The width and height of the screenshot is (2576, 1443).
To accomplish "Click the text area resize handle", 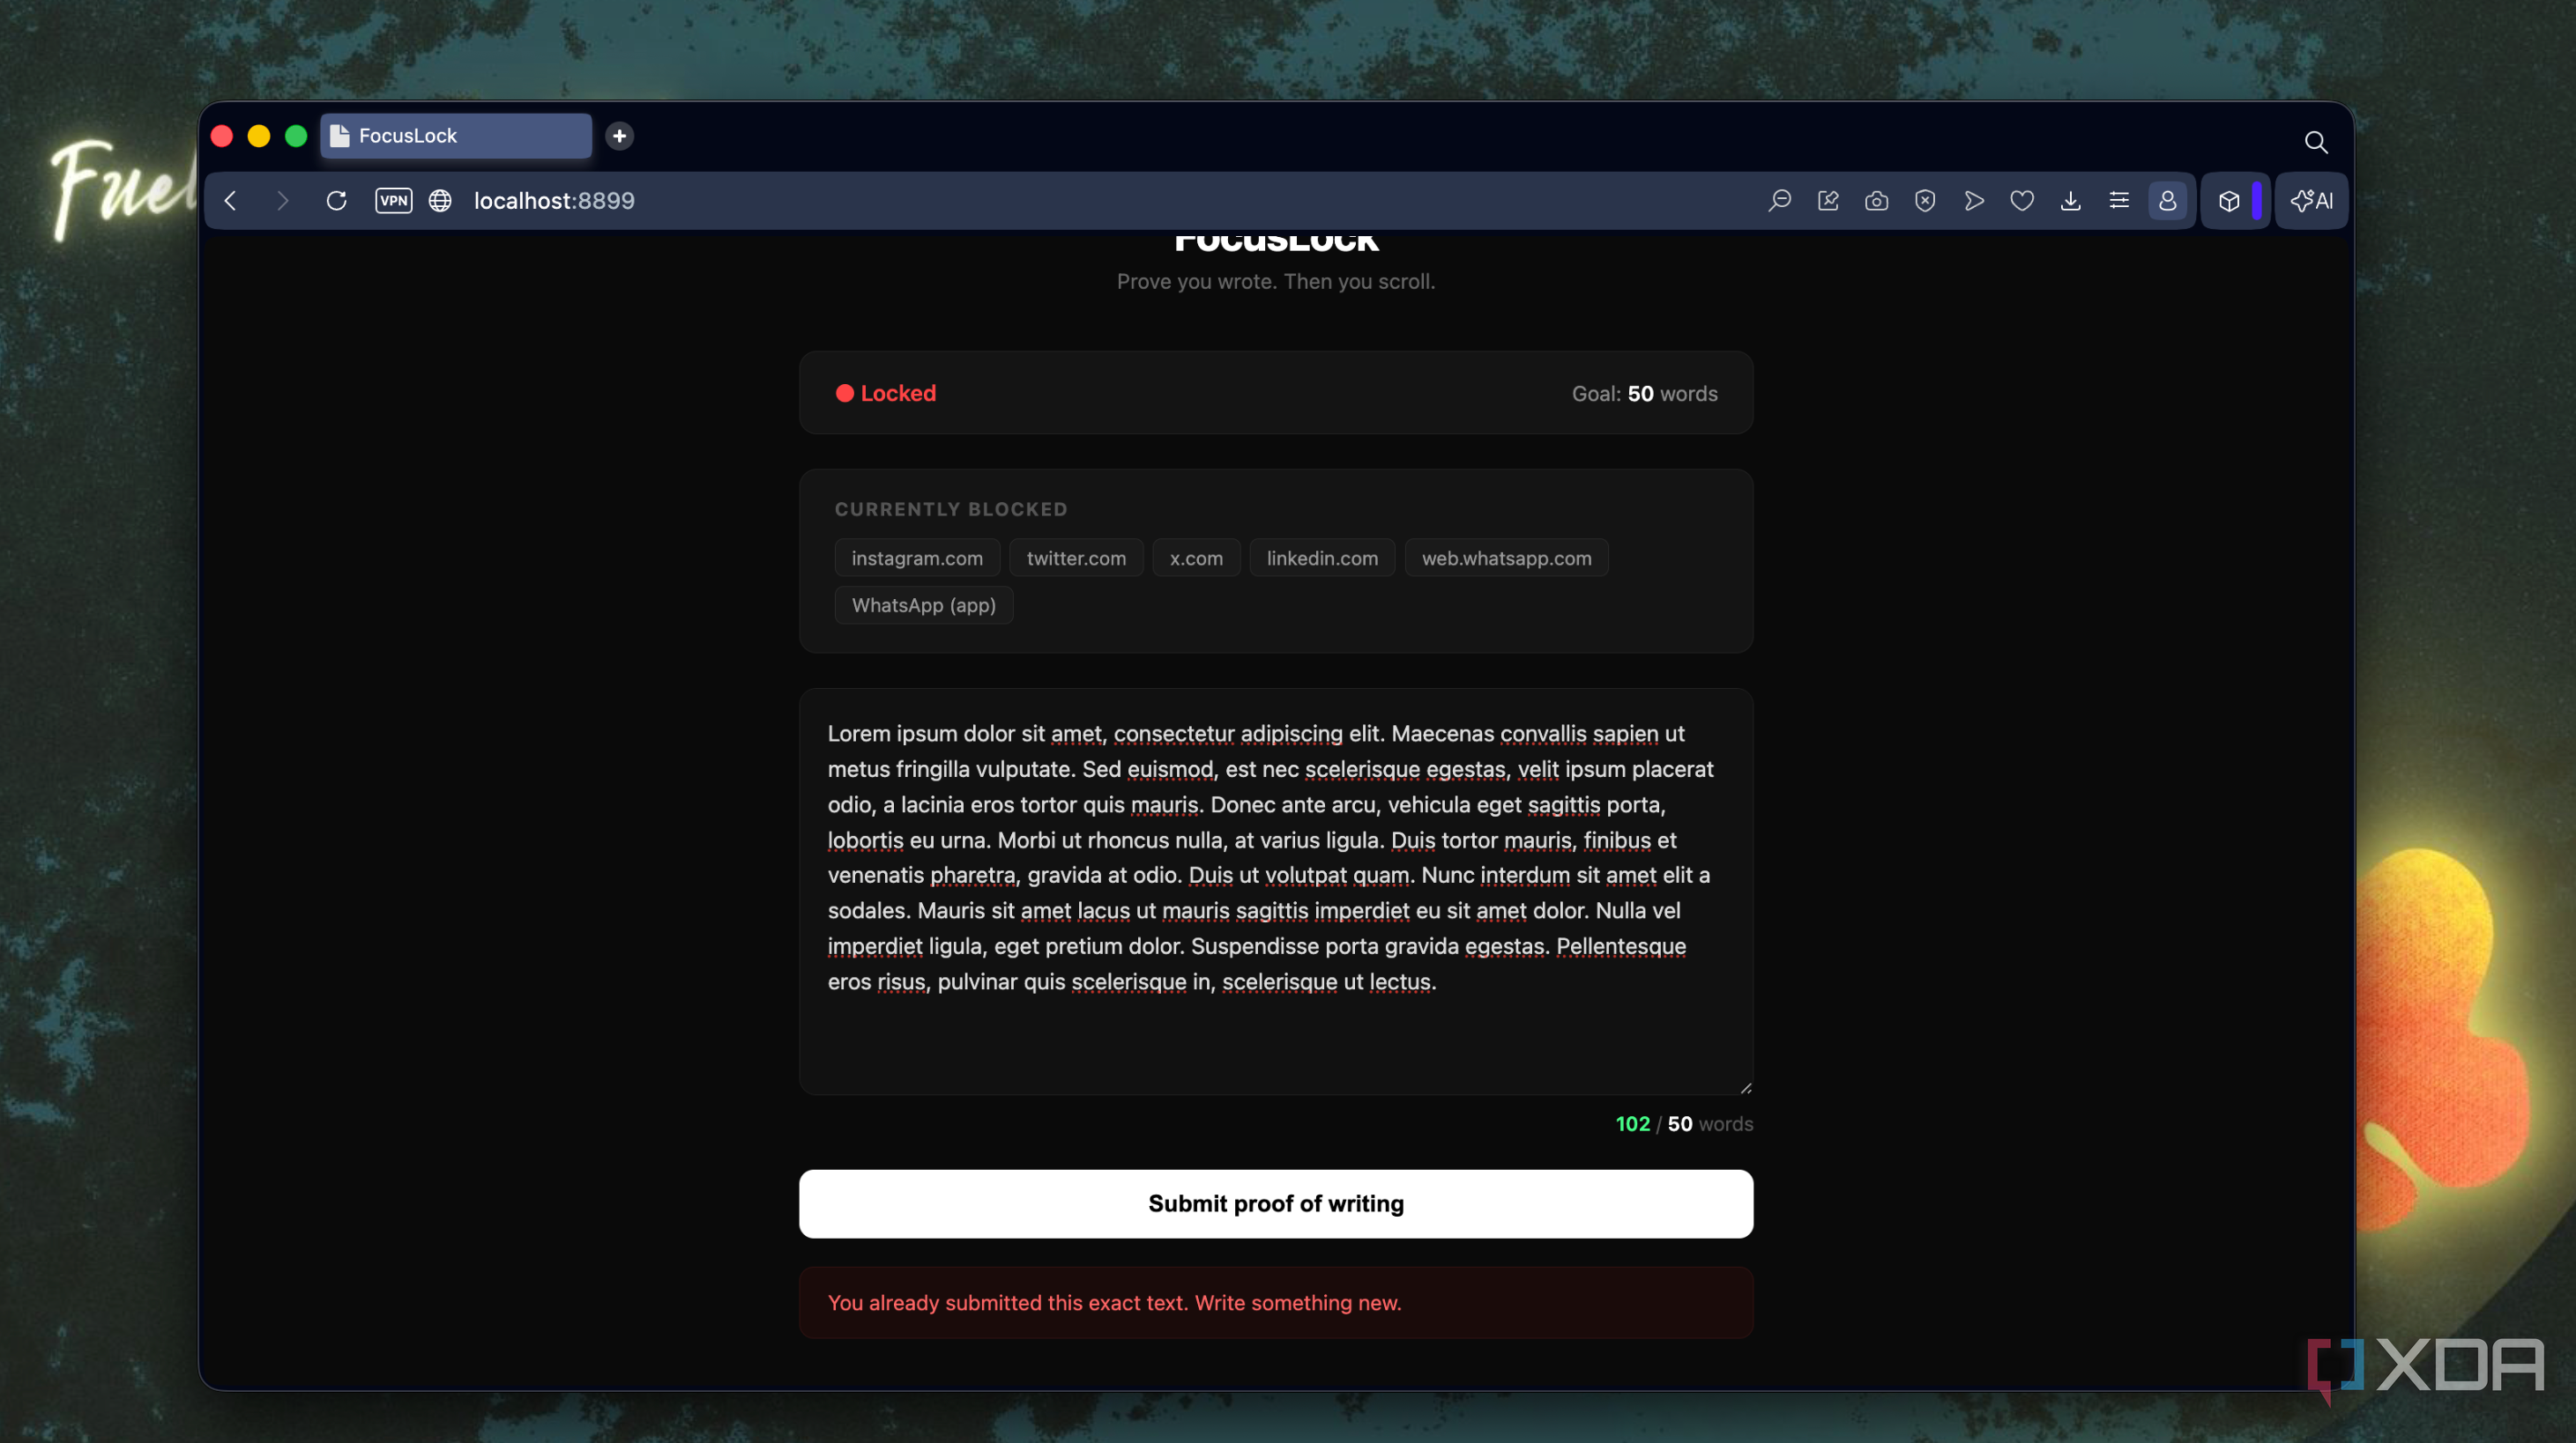I will click(1745, 1087).
